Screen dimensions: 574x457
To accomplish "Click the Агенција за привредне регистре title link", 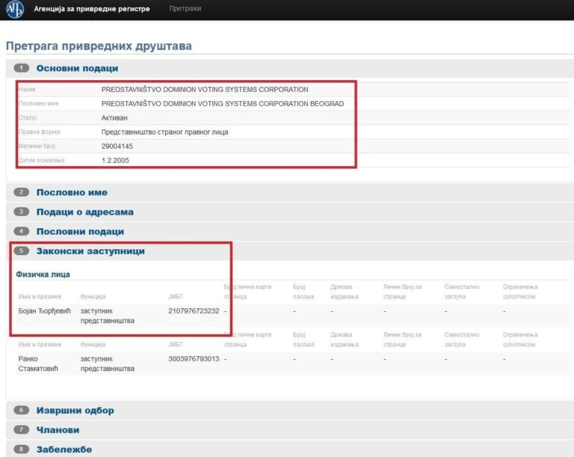I will pyautogui.click(x=93, y=9).
